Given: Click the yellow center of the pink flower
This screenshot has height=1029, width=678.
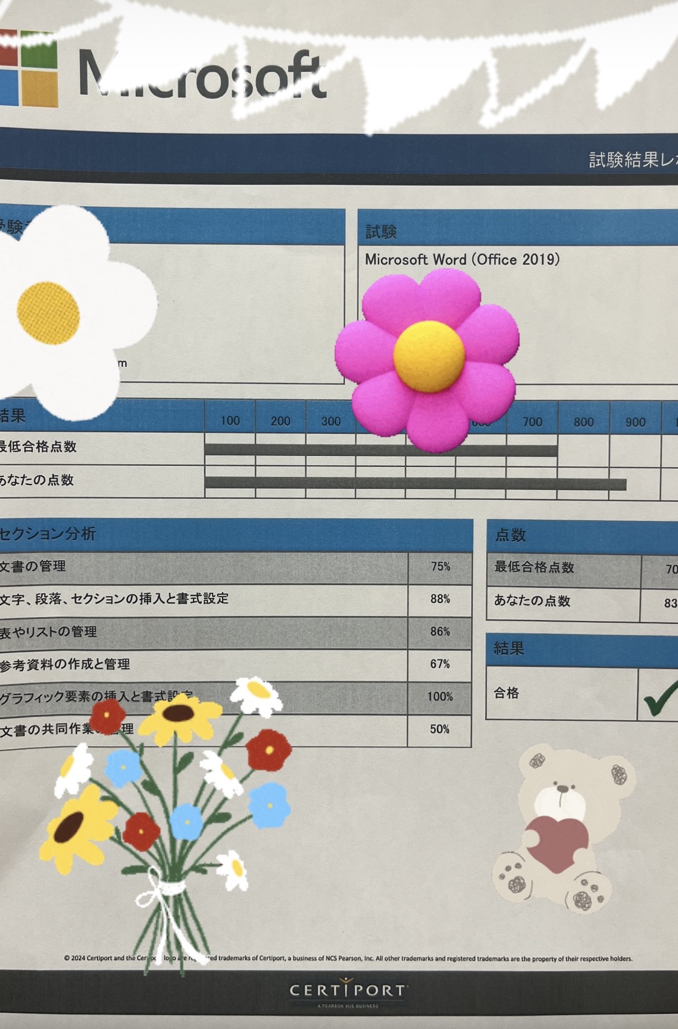Looking at the screenshot, I should click(x=429, y=355).
